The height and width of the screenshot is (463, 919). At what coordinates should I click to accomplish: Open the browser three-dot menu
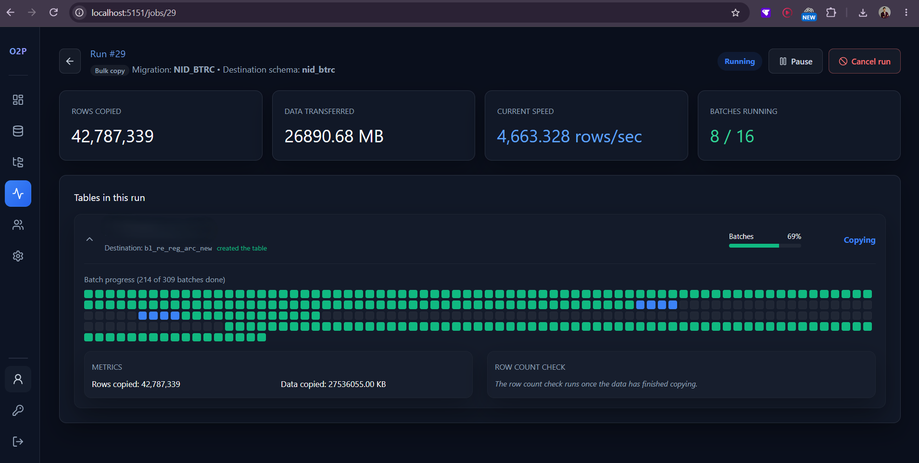point(906,13)
